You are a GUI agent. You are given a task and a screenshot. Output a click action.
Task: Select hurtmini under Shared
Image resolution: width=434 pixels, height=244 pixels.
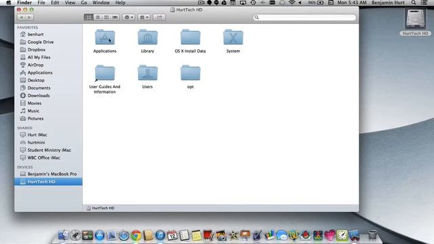click(x=36, y=142)
